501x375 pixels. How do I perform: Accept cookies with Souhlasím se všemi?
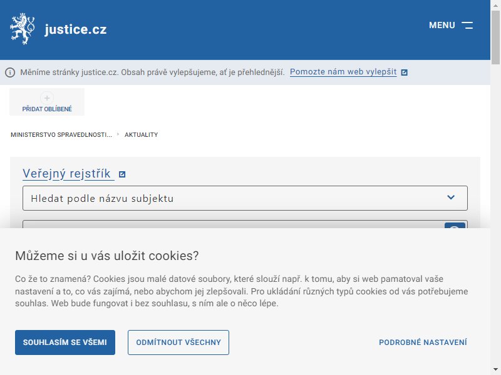(x=65, y=342)
